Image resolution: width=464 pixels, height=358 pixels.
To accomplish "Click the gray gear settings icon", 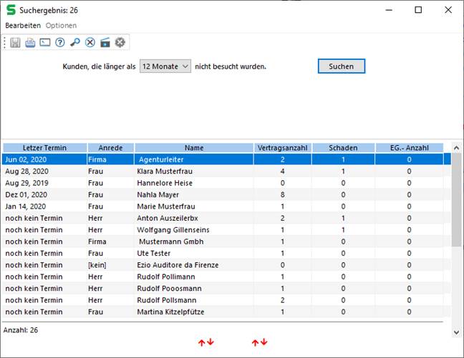I will click(x=120, y=43).
